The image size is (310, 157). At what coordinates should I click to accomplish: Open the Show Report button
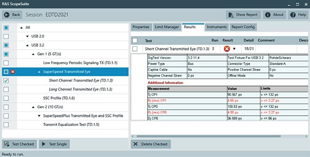pos(243,15)
